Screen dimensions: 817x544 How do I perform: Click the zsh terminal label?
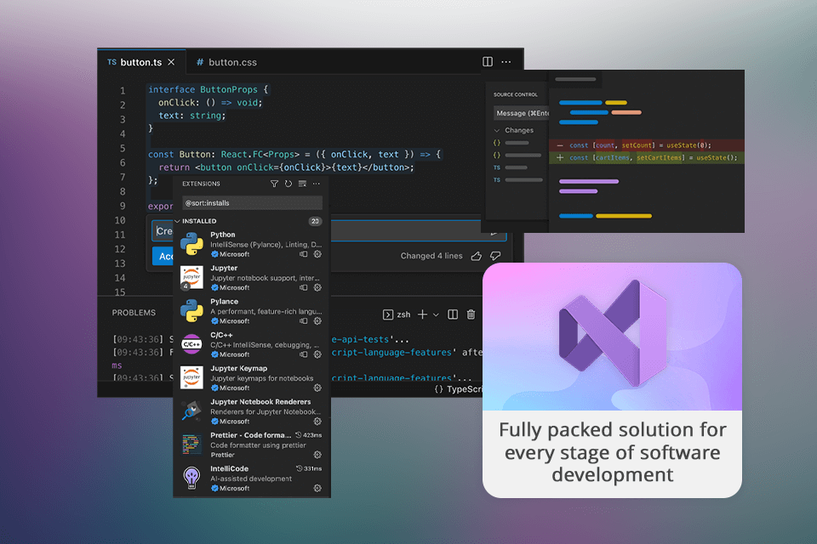point(403,314)
